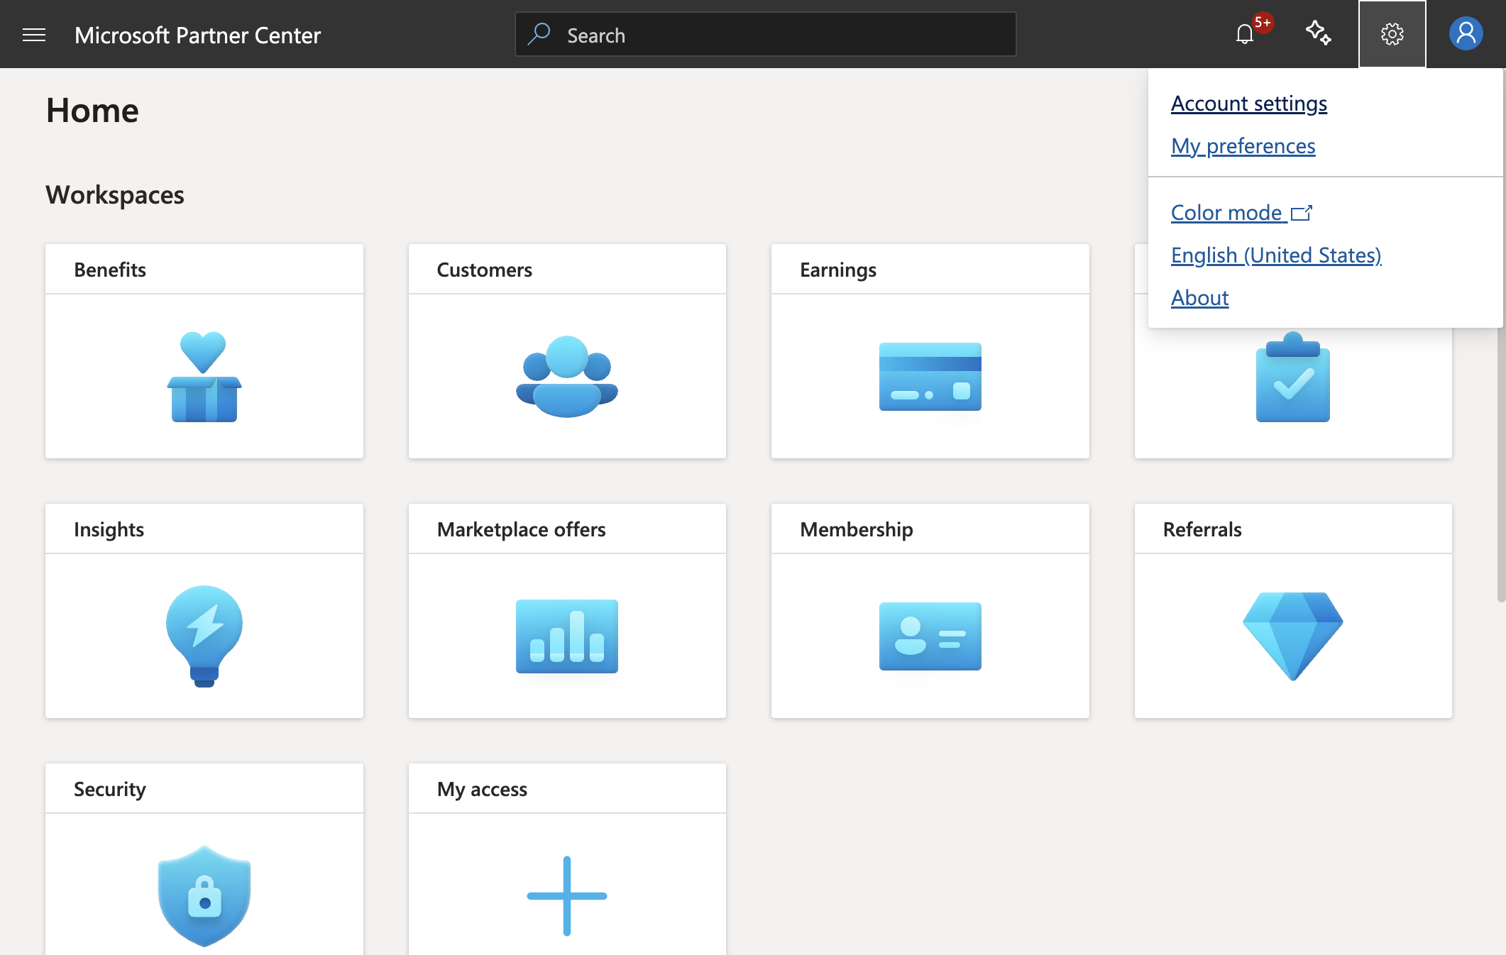Image resolution: width=1506 pixels, height=955 pixels.
Task: Open the Benefits workspace title
Action: tap(110, 270)
